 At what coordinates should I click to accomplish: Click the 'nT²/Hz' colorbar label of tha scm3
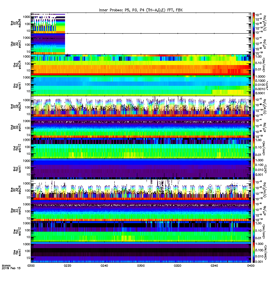point(265,44)
